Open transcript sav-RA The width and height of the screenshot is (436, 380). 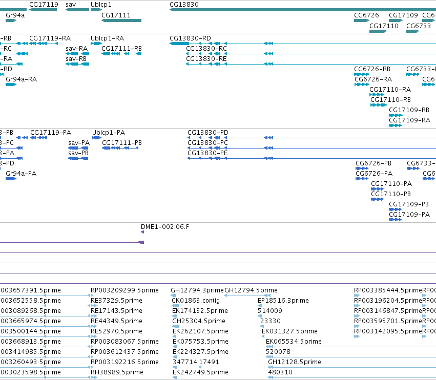pos(77,48)
